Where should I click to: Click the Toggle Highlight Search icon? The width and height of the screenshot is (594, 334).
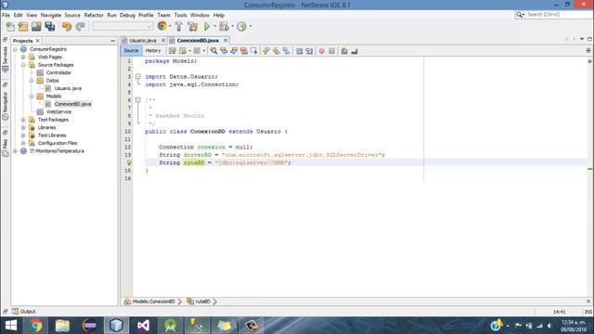click(244, 51)
